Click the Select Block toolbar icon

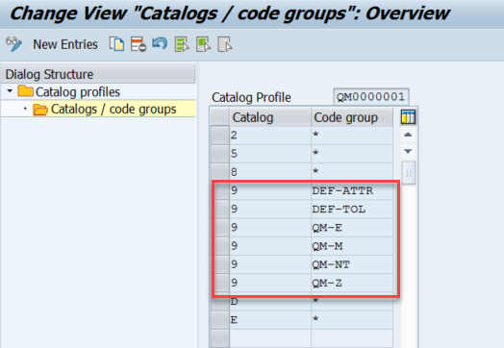tap(203, 44)
